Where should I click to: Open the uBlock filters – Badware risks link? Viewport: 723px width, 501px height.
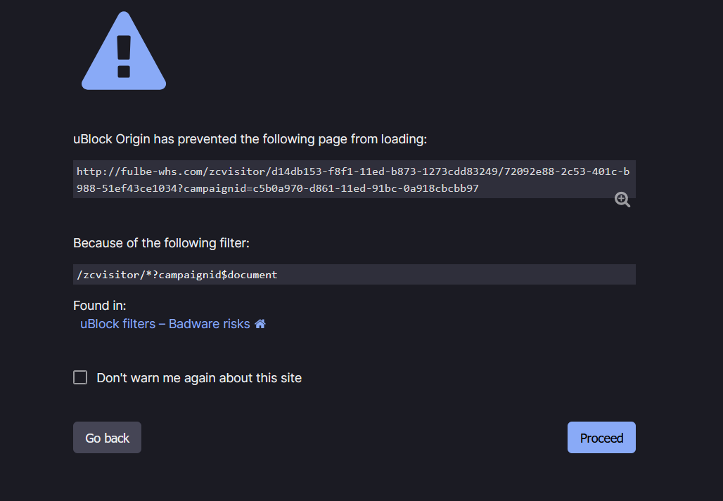[x=165, y=324]
